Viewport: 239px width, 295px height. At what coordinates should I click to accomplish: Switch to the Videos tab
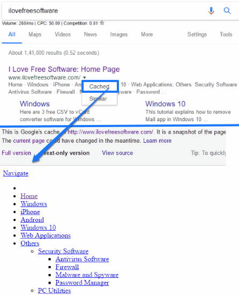click(x=63, y=34)
